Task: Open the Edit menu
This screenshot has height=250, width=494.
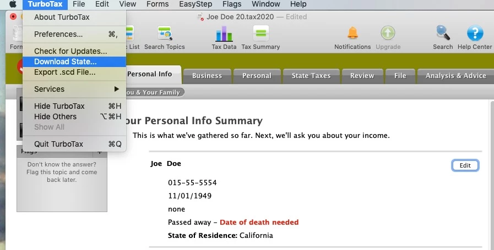Action: 102,4
